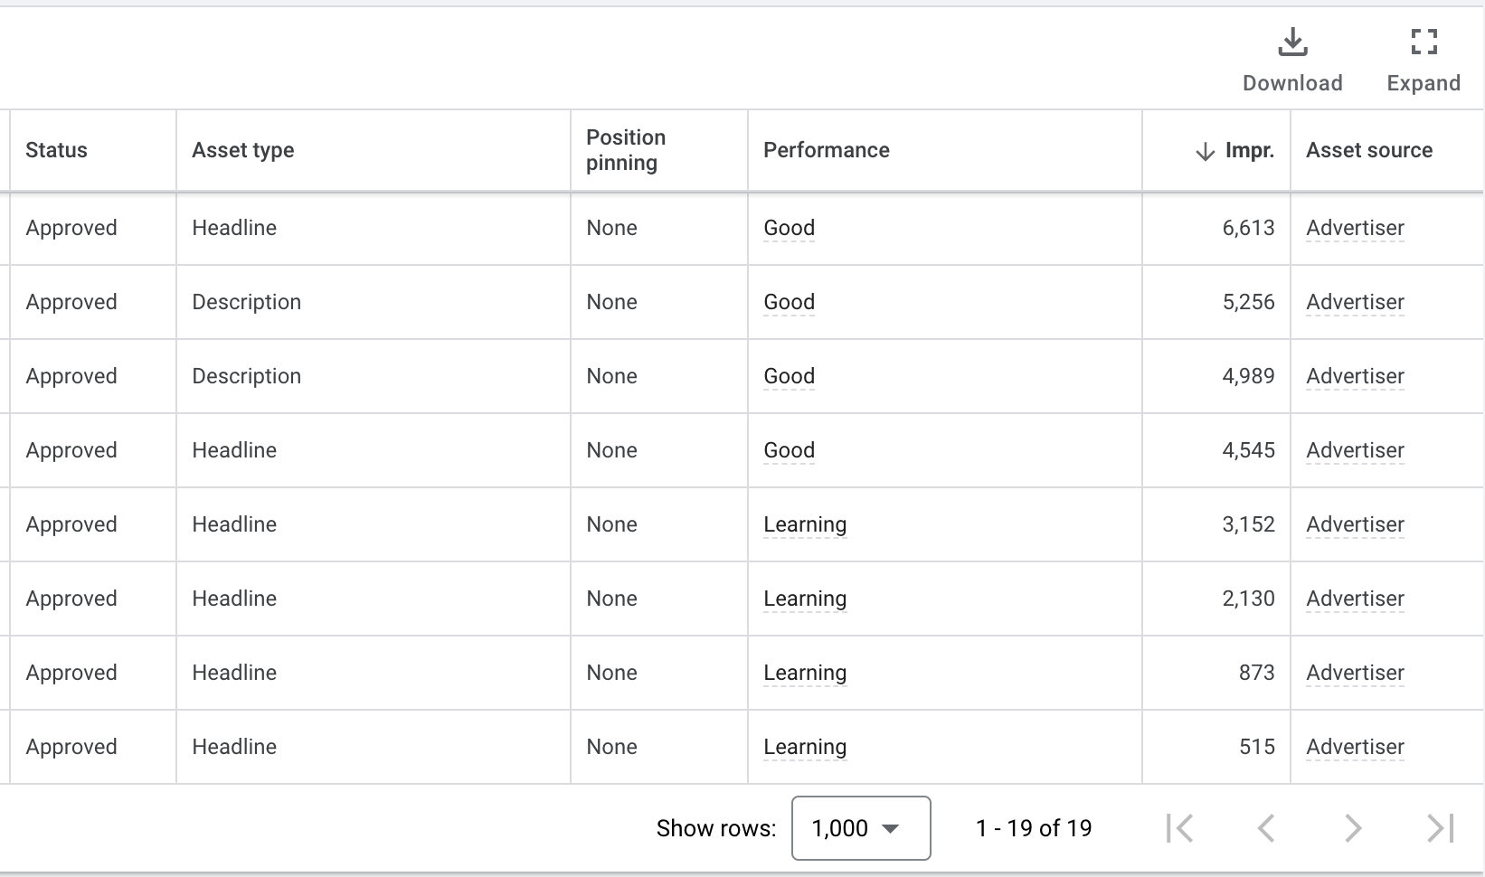
Task: Click the Expand icon to enlarge the table
Action: (x=1423, y=42)
